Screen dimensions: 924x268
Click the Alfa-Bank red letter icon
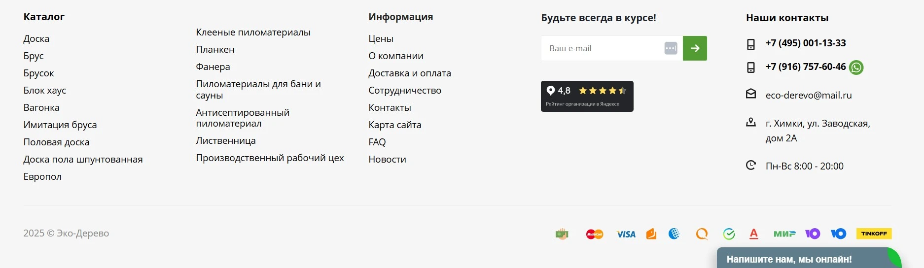coord(753,234)
